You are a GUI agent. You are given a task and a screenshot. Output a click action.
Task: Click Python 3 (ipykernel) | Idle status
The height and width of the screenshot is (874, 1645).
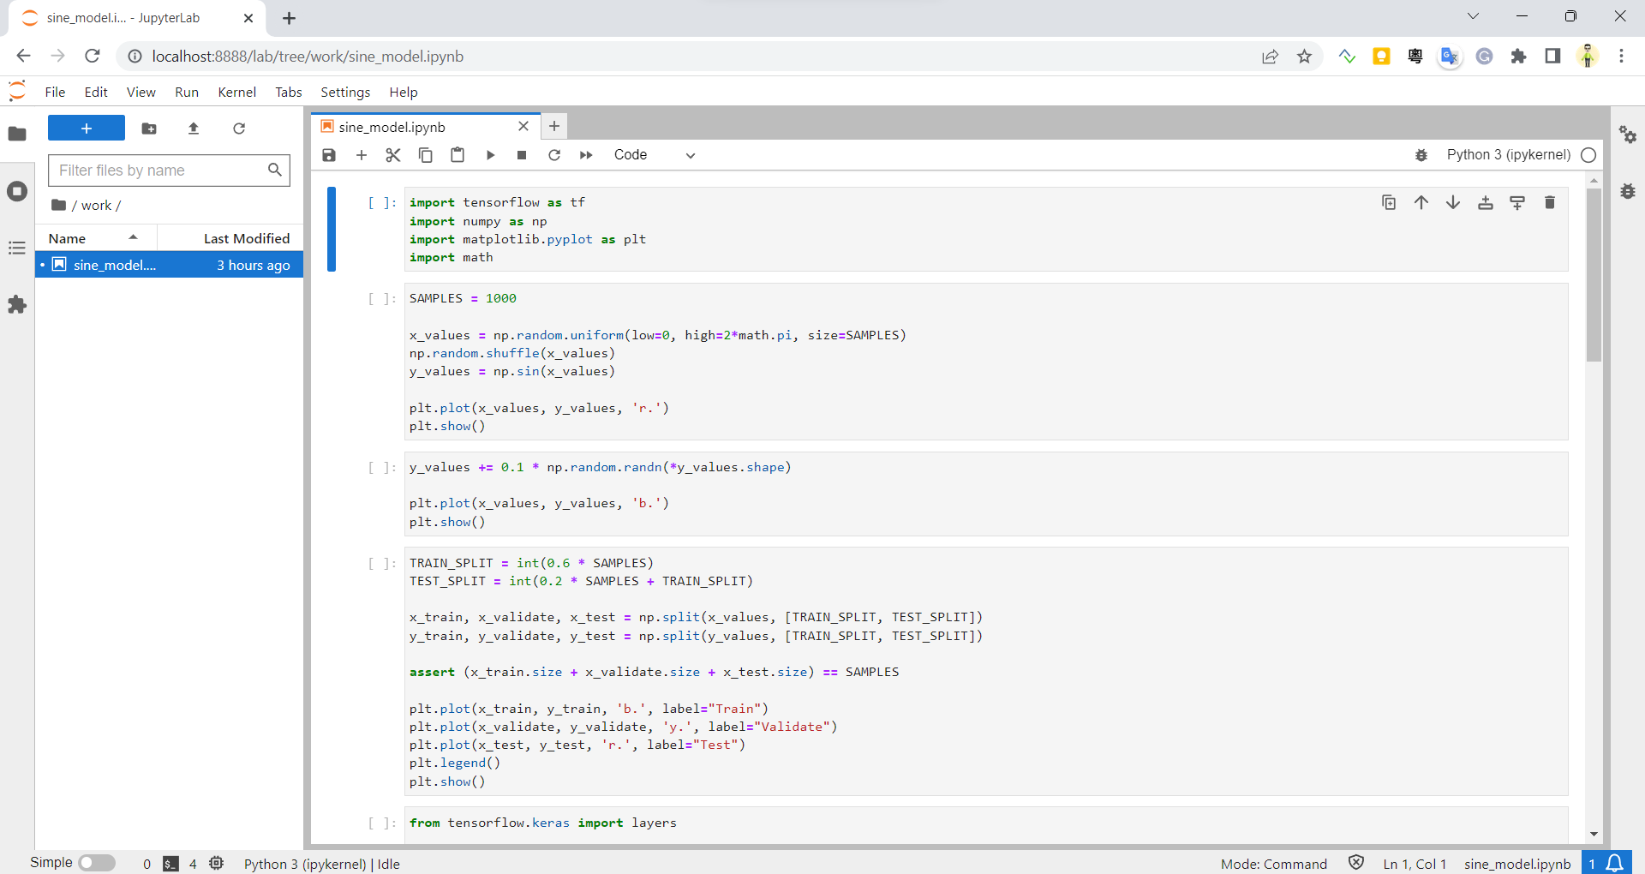point(322,864)
